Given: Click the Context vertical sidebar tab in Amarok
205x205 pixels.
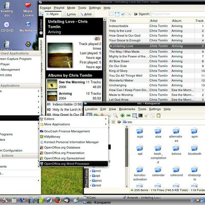Looking at the screenshot, I should click(41, 27).
